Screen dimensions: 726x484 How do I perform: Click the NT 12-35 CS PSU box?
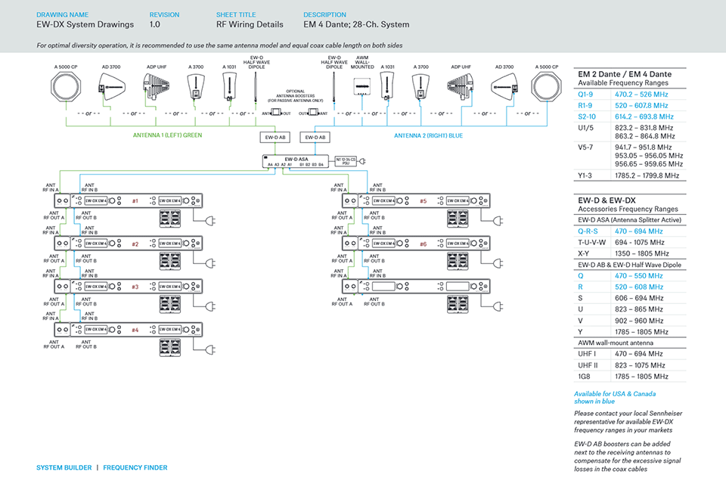click(x=346, y=161)
